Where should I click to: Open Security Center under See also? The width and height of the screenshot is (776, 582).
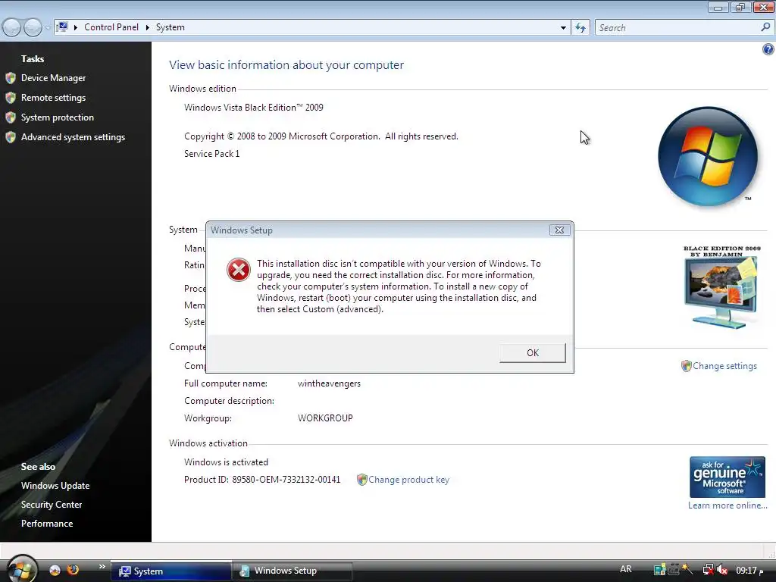(52, 505)
